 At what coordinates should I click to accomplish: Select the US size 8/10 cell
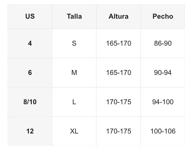click(x=30, y=102)
